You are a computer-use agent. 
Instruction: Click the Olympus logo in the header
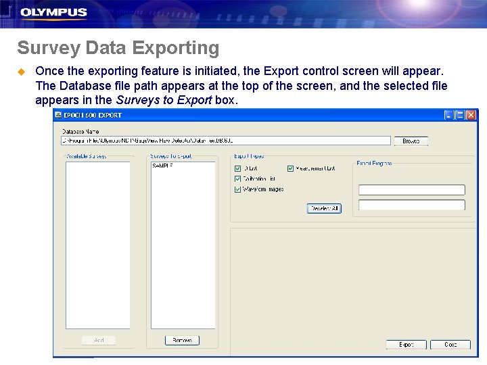pos(53,13)
